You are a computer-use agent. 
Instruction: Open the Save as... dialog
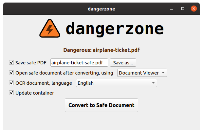(x=123, y=63)
